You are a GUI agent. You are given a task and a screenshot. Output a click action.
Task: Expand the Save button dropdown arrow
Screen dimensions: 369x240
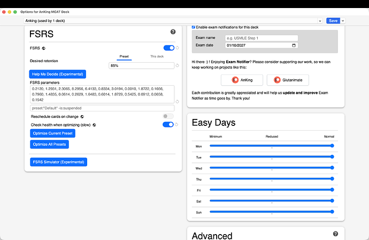coord(343,21)
